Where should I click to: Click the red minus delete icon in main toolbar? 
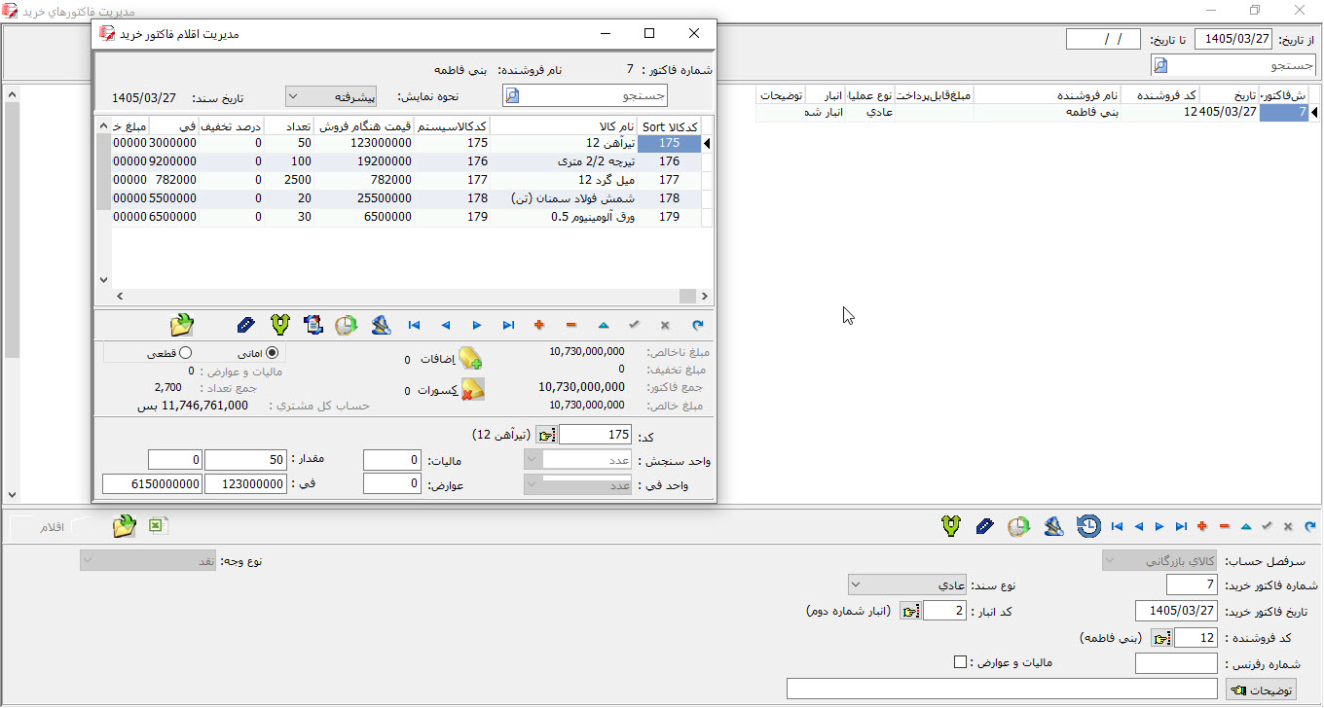1224,526
